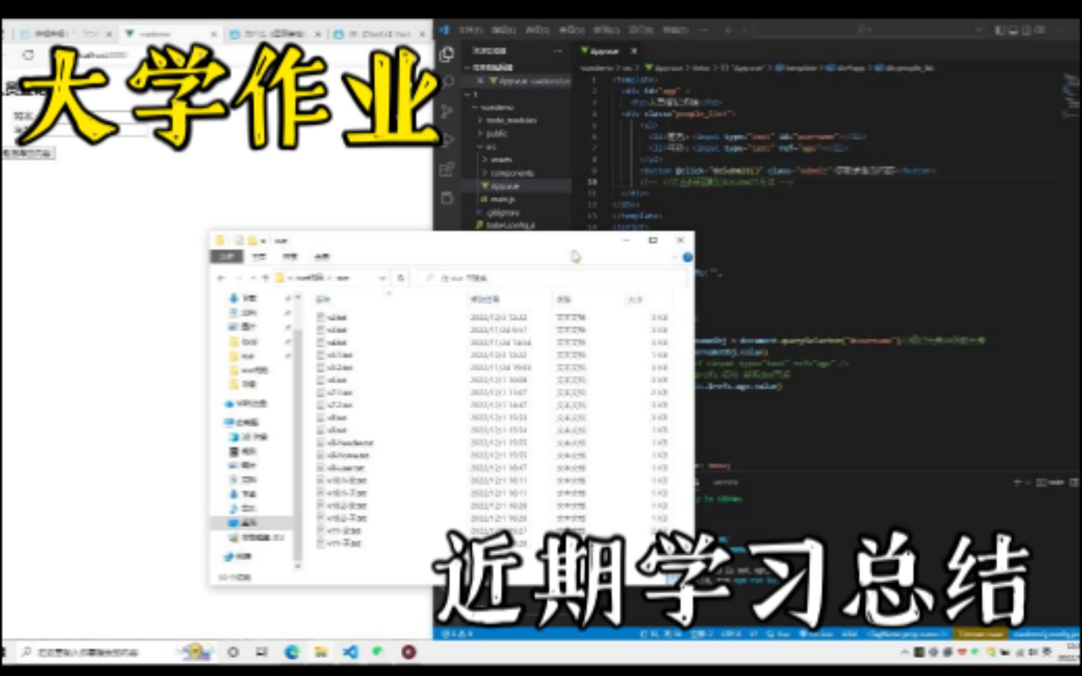Toggle the bottom panel layout icon
This screenshot has width=1082, height=676.
[x=1013, y=29]
